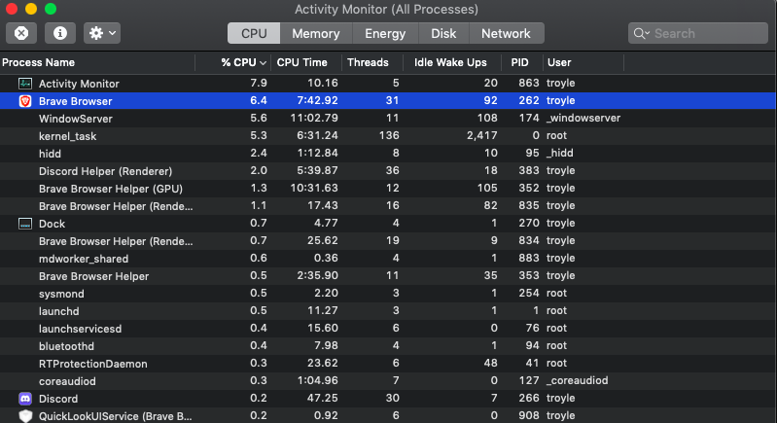Click the QuickLookUIService shield icon
The image size is (777, 423).
tap(25, 416)
